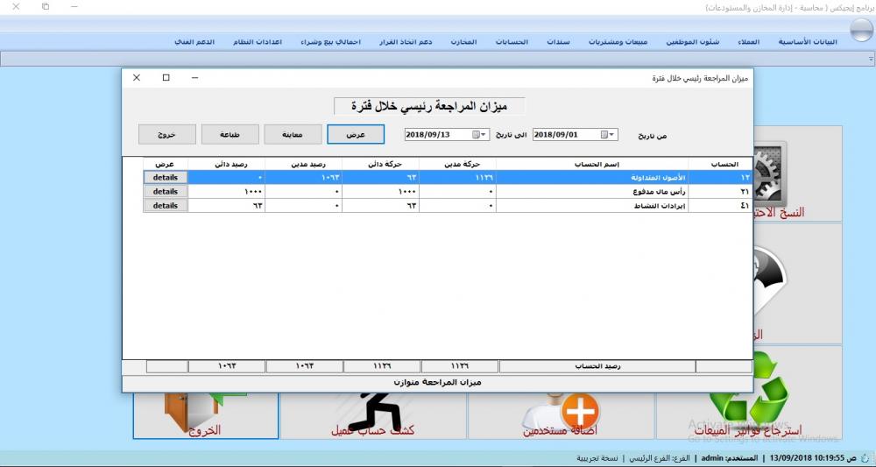The image size is (876, 467).
Task: Click the عرض column header in table
Action: (x=166, y=164)
